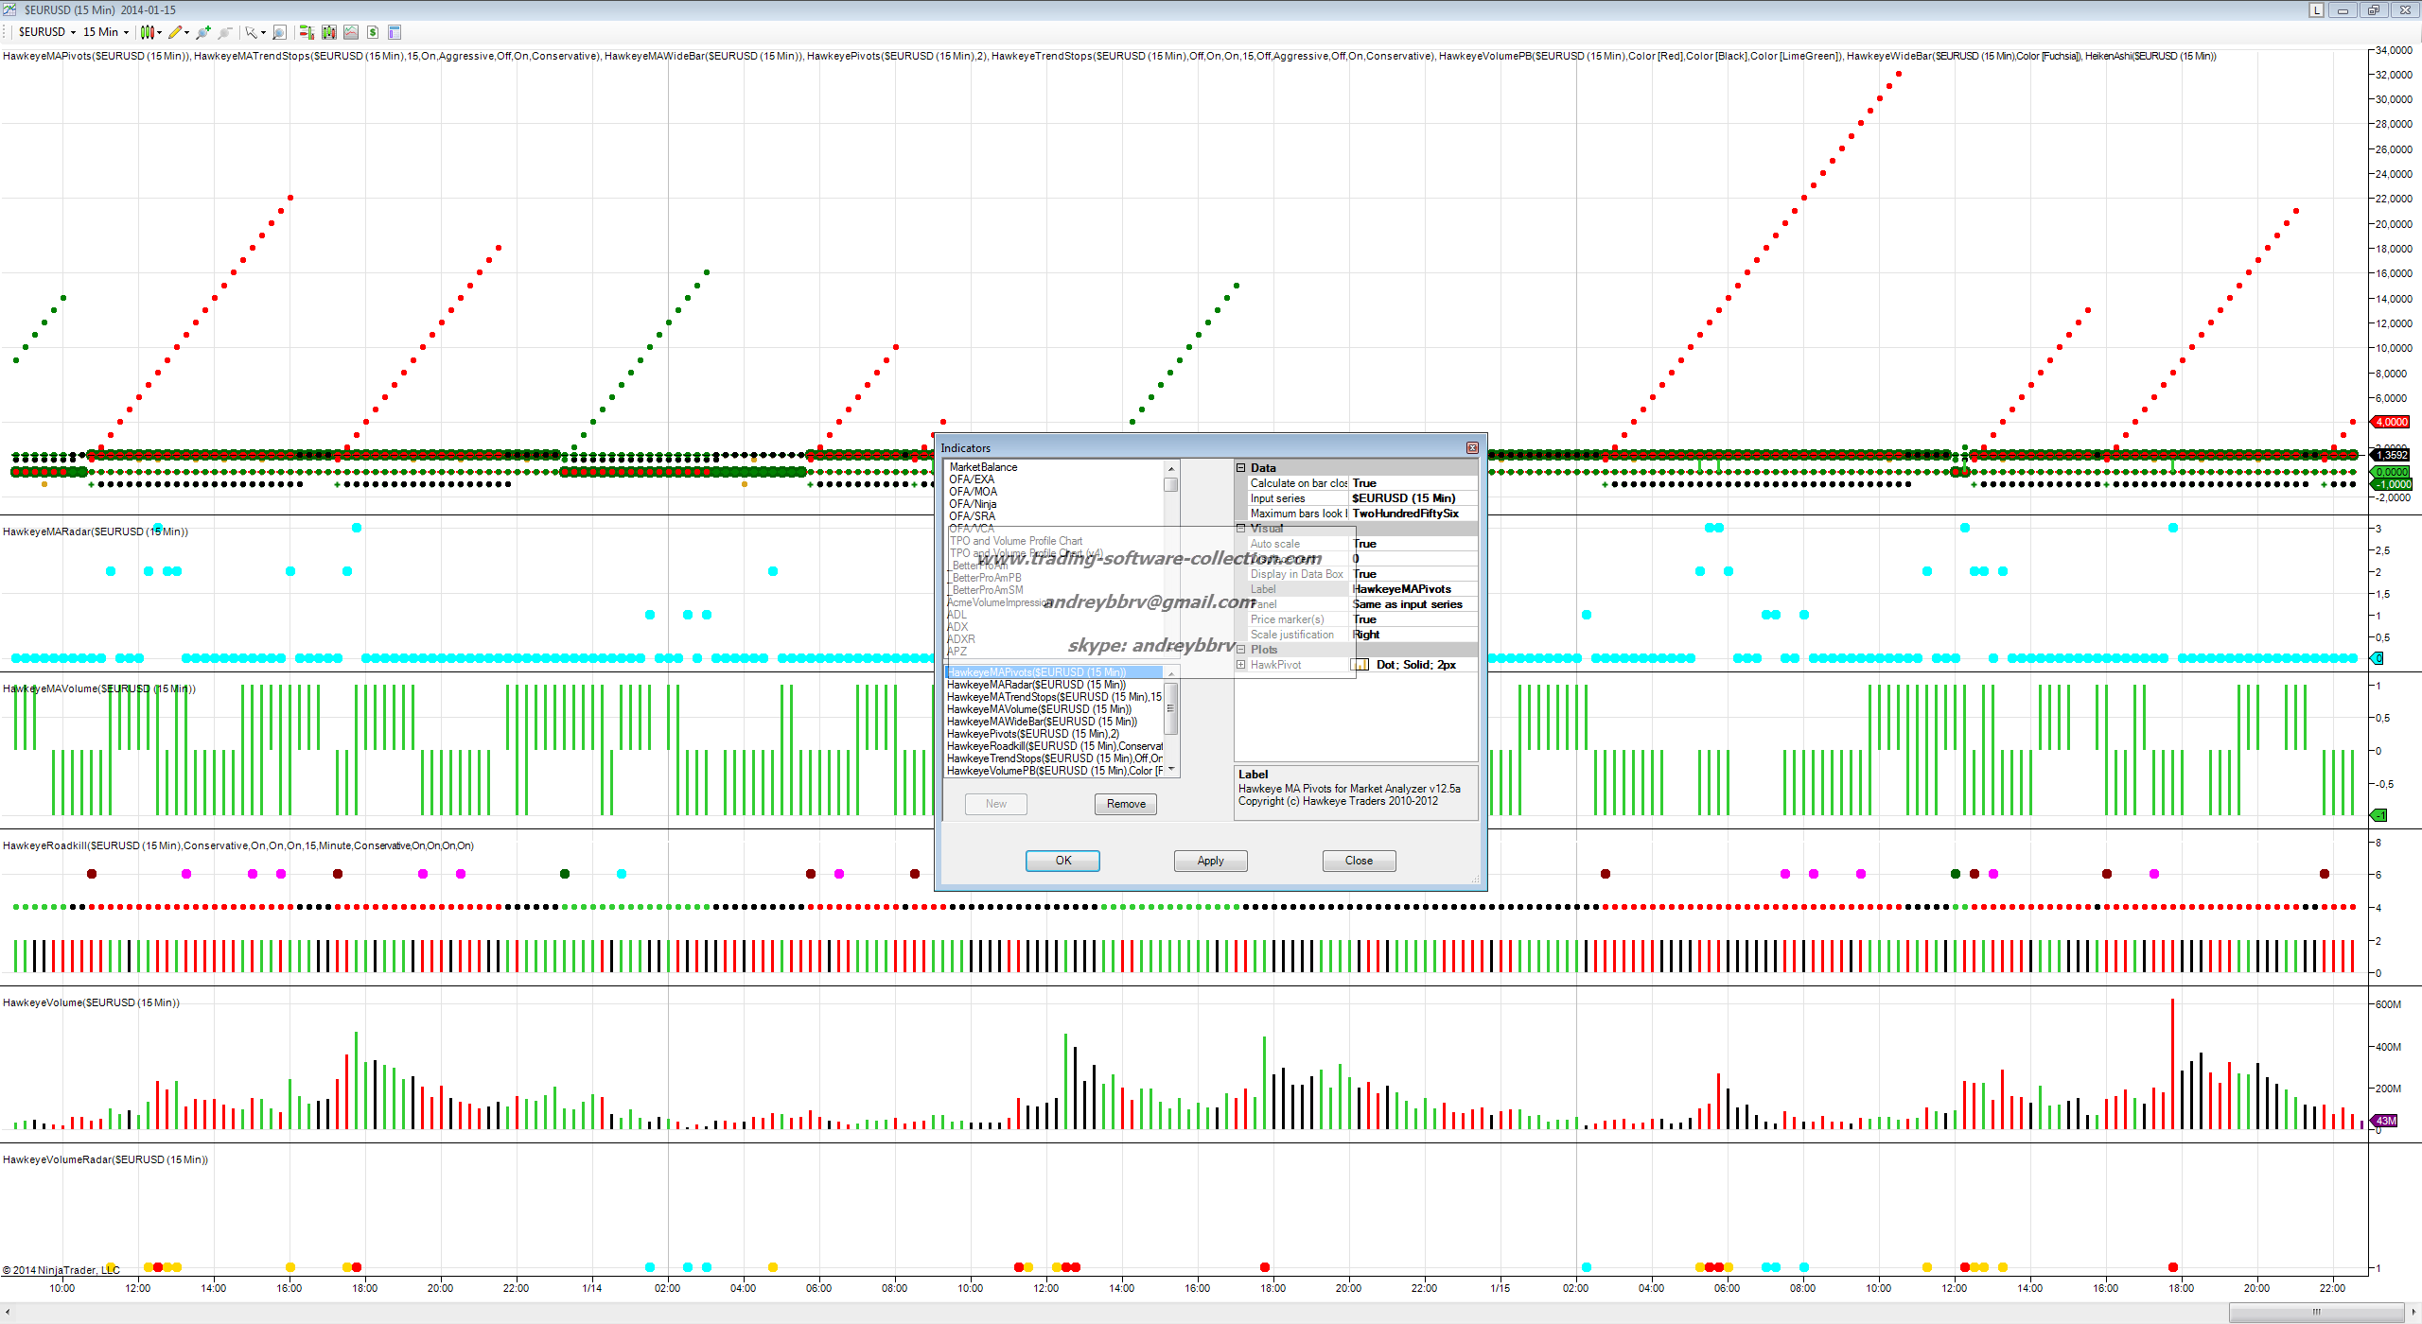Screen dimensions: 2422x1324
Task: Open the Properties toolbar icon
Action: pyautogui.click(x=395, y=32)
